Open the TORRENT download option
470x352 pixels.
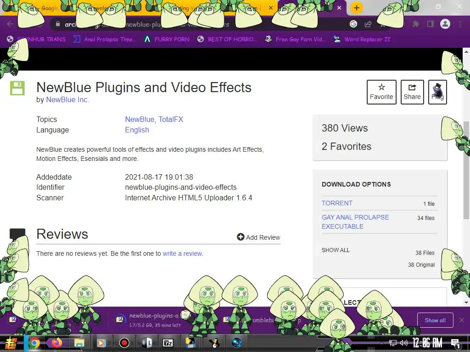337,203
